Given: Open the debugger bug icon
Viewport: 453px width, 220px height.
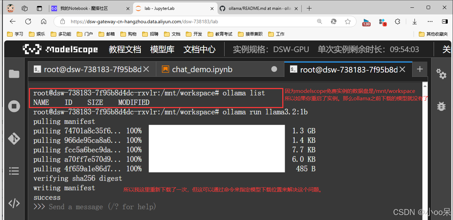Looking at the screenshot, I should (441, 106).
